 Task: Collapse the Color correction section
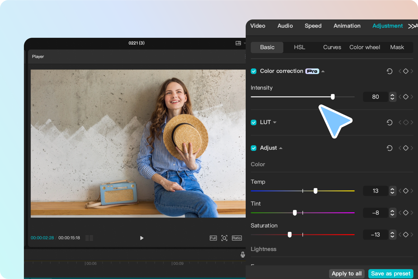323,71
